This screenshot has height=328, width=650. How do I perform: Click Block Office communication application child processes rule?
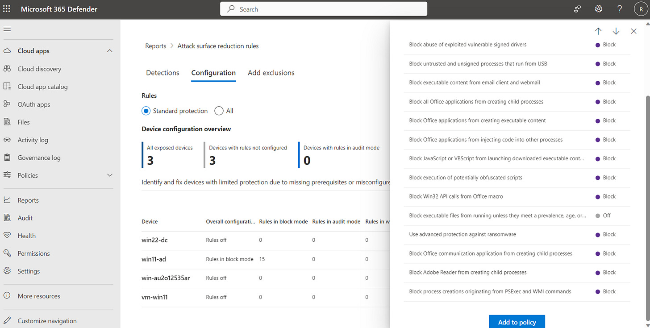[x=490, y=253]
